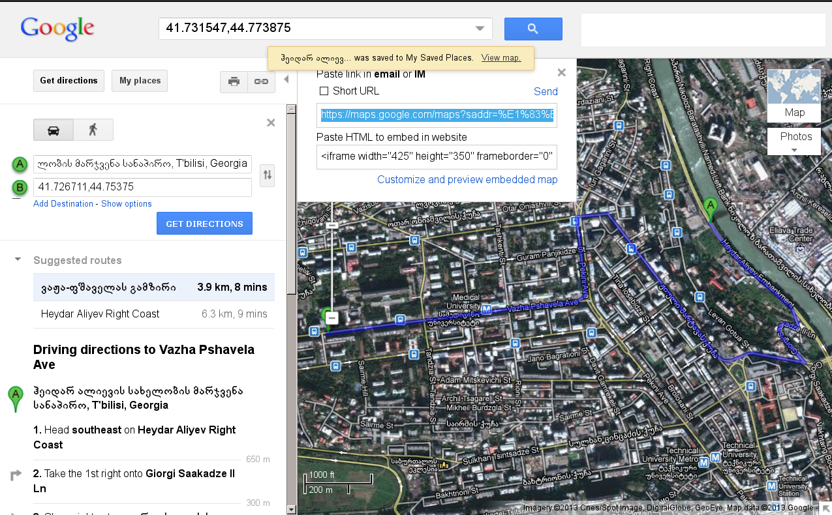Click the right-turn arrow icon of step 2
This screenshot has width=832, height=515.
(x=16, y=475)
